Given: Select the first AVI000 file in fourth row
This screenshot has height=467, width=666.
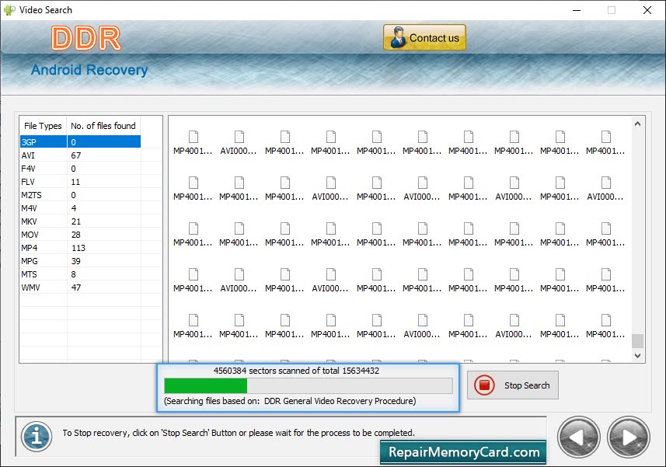Looking at the screenshot, I should pos(239,281).
